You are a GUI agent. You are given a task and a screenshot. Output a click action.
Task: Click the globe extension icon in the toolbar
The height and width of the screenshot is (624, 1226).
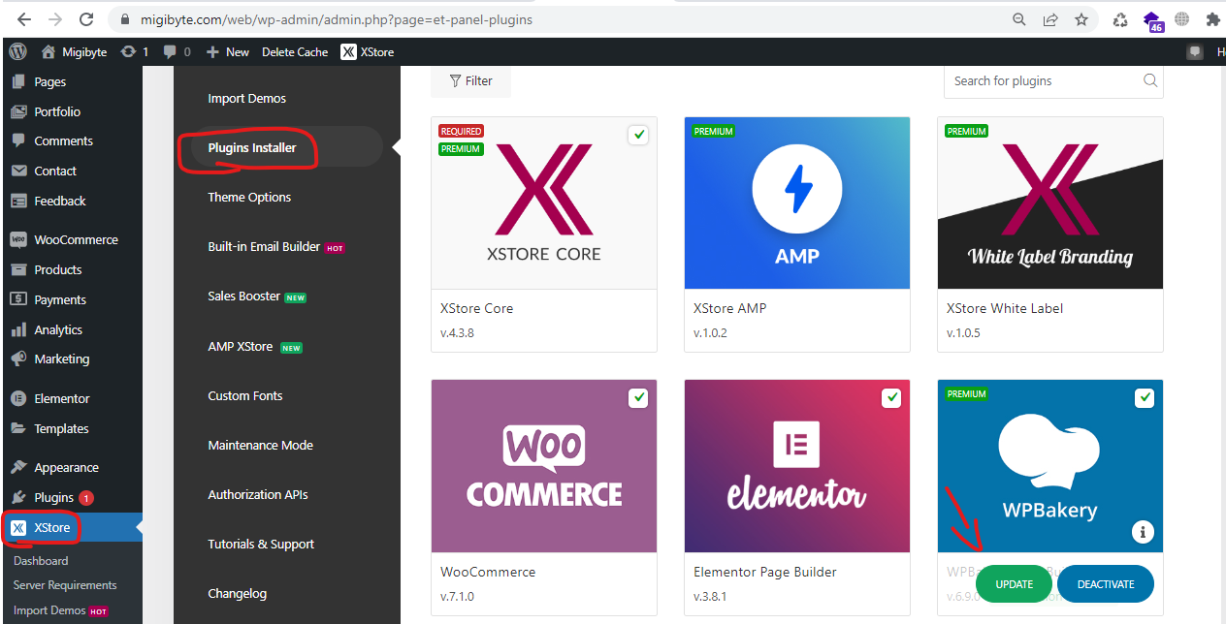pyautogui.click(x=1181, y=19)
